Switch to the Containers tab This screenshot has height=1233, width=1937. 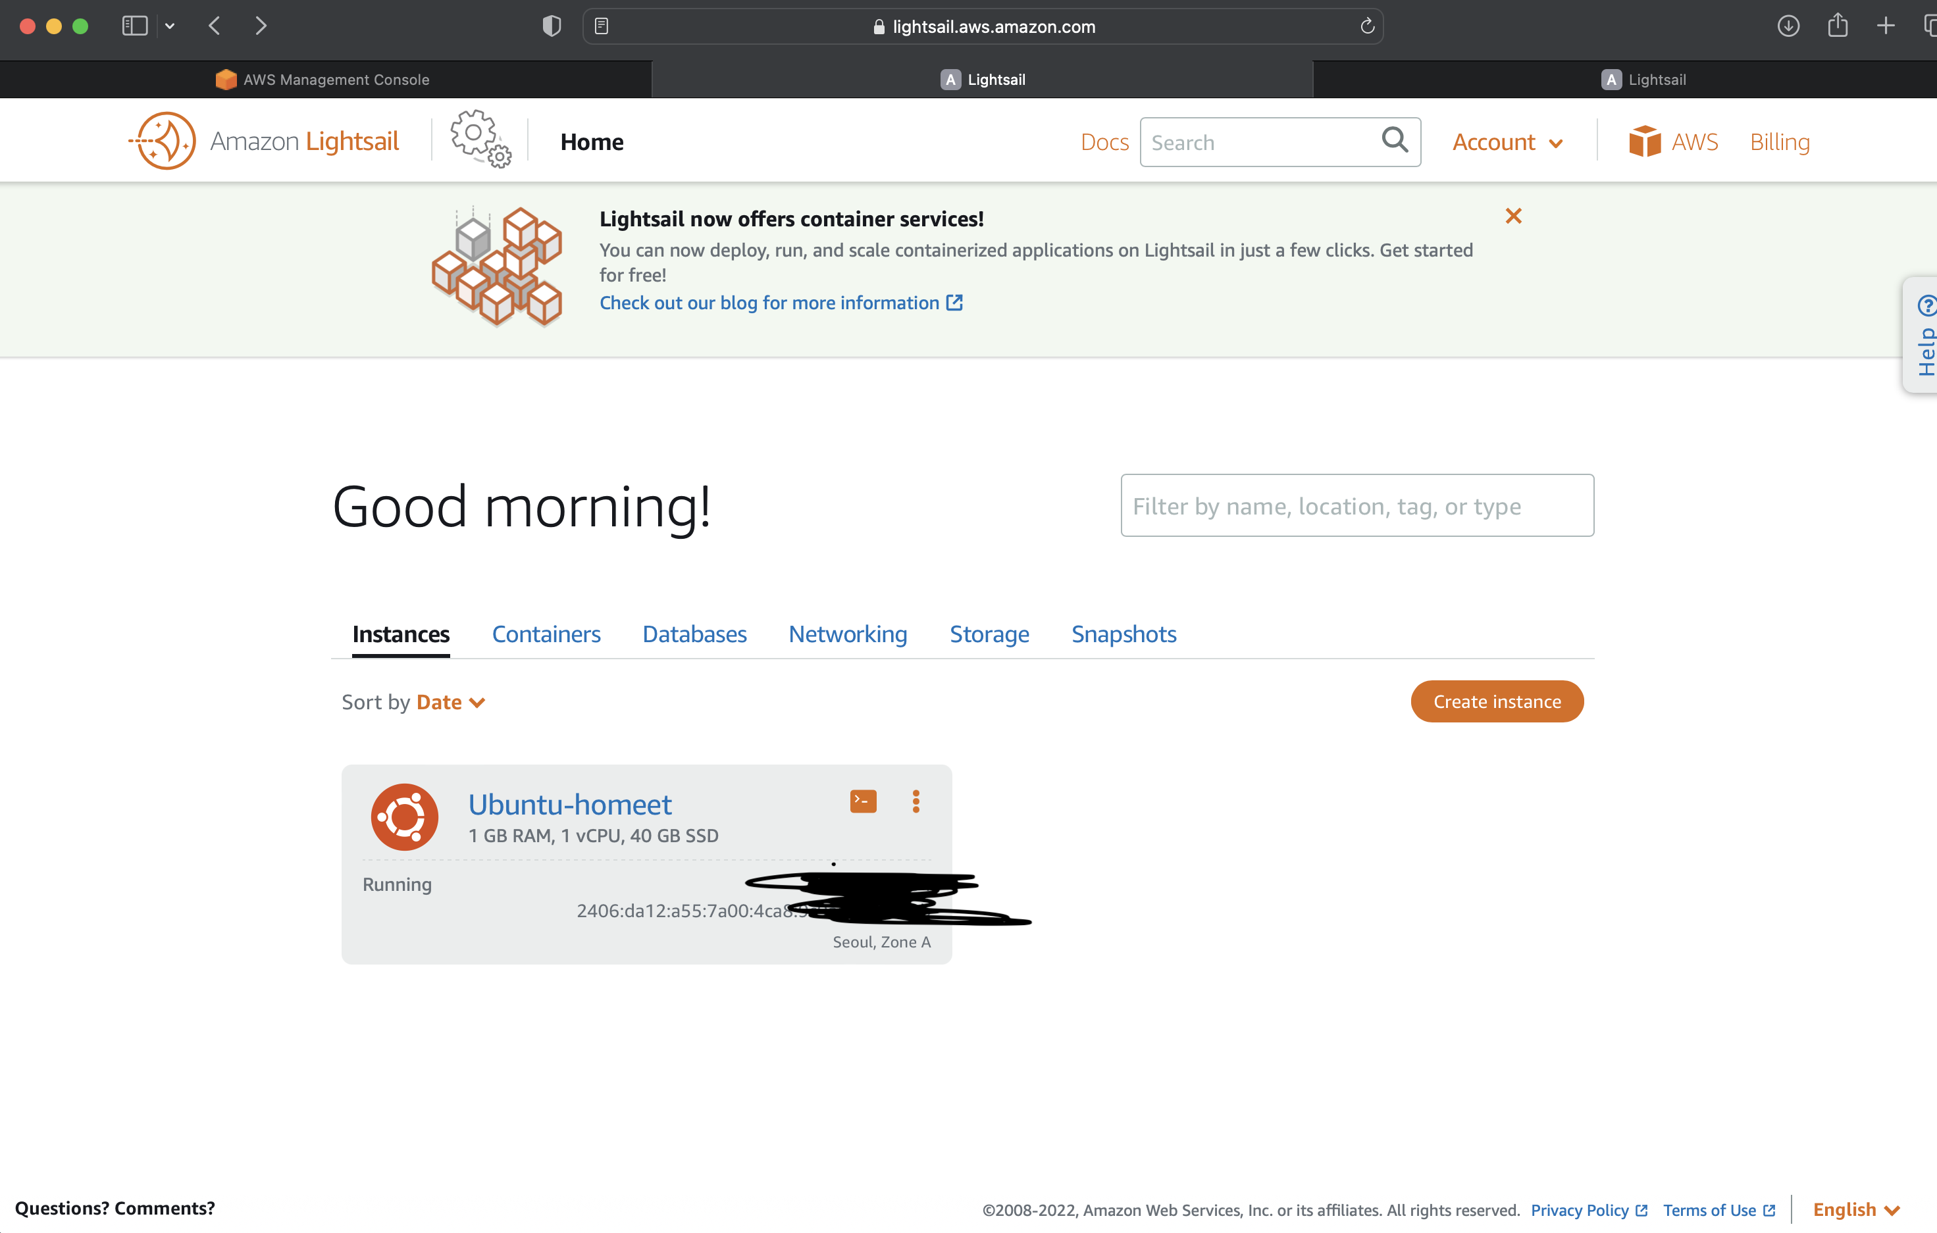coord(546,634)
